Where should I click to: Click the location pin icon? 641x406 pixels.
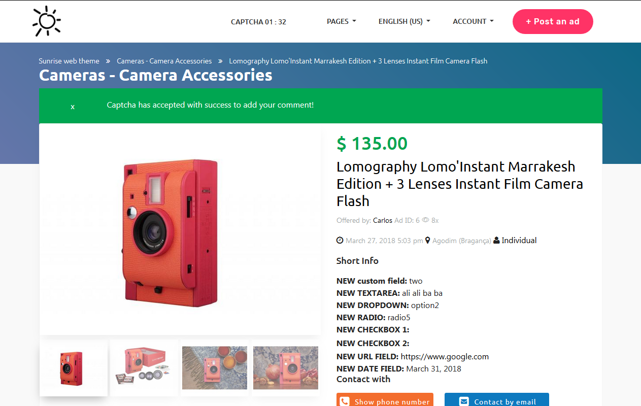click(428, 241)
